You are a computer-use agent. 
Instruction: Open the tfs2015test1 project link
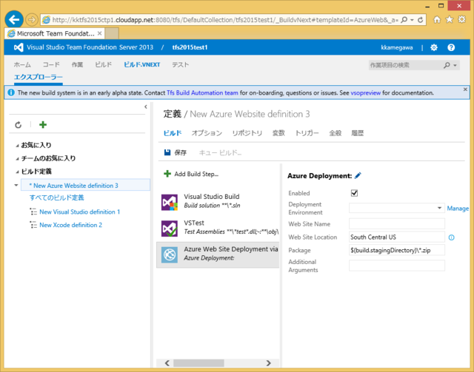[190, 47]
